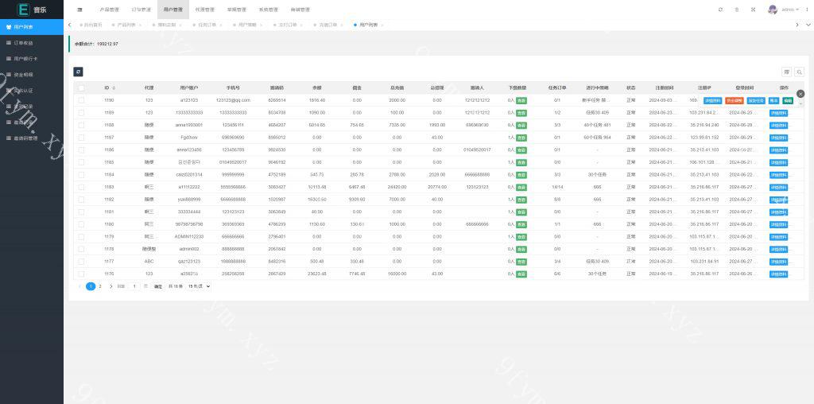Click the green view badge in row 1176
Screen dimensions: 814x404
coord(521,274)
